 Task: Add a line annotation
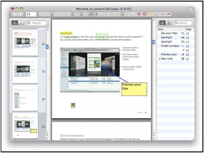(x=169, y=14)
